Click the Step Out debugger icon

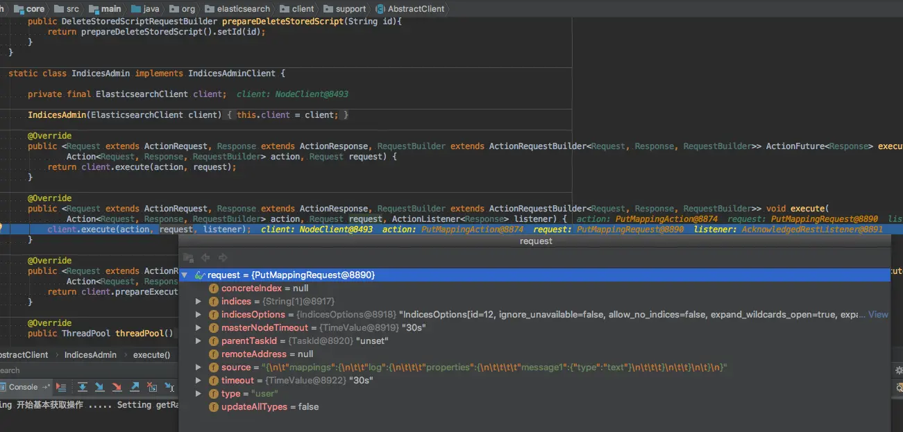point(135,387)
